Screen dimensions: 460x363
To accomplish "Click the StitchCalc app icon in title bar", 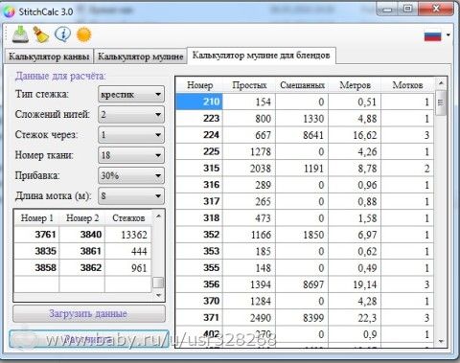I will tap(9, 11).
